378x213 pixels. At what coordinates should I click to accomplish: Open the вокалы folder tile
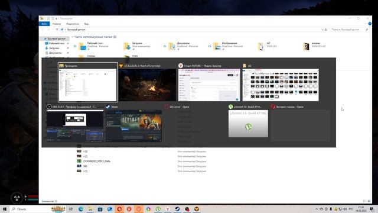click(x=314, y=46)
